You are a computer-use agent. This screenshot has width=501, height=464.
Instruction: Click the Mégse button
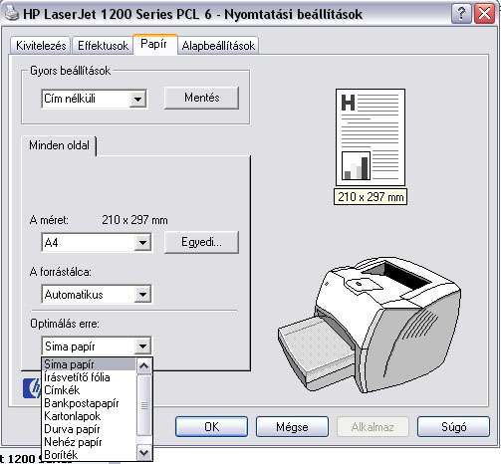click(x=292, y=427)
